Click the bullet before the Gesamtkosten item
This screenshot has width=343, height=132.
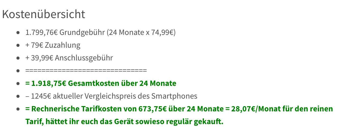pos(18,84)
